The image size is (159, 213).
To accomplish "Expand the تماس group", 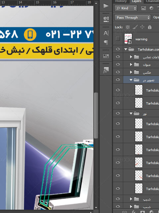I will [x=131, y=57].
